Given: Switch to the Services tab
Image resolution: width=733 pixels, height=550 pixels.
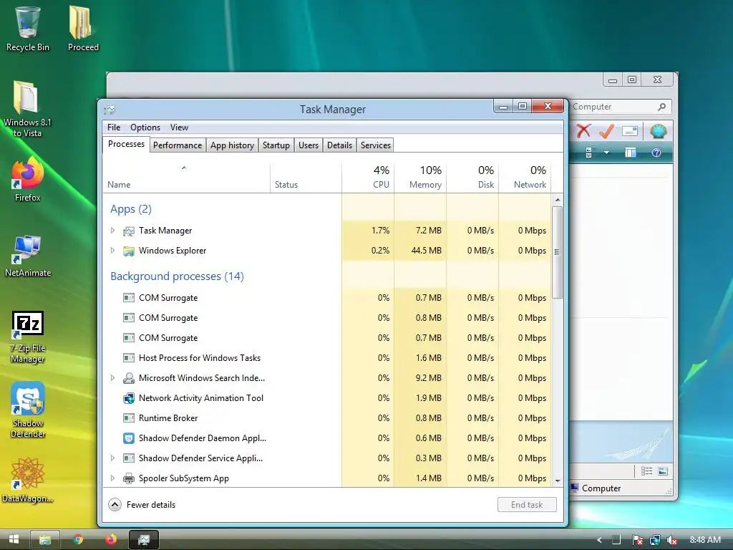Looking at the screenshot, I should [x=375, y=145].
